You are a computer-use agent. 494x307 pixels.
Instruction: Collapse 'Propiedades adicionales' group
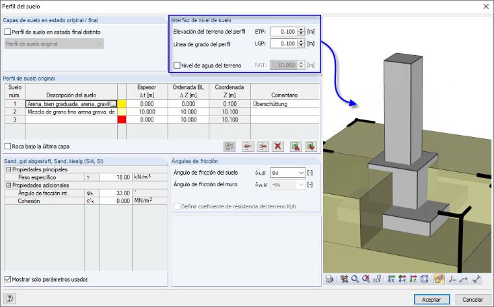(9, 185)
